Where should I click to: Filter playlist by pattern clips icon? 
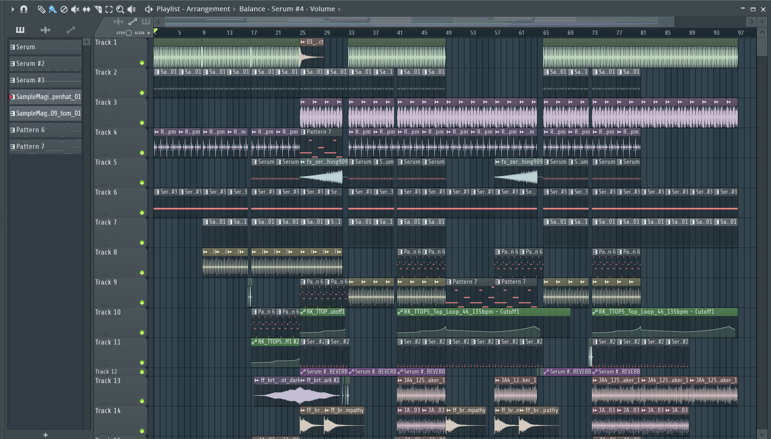[x=146, y=22]
